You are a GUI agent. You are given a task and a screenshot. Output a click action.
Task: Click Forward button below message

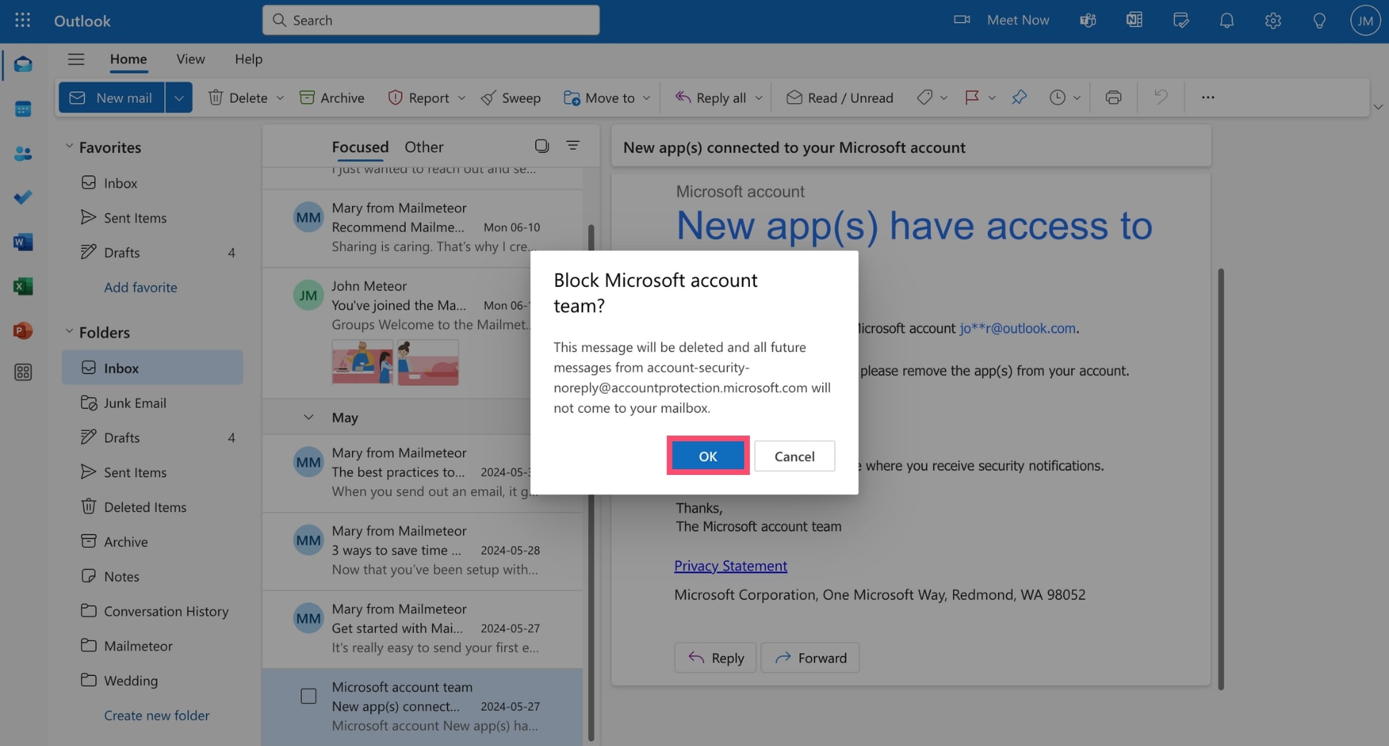coord(810,657)
